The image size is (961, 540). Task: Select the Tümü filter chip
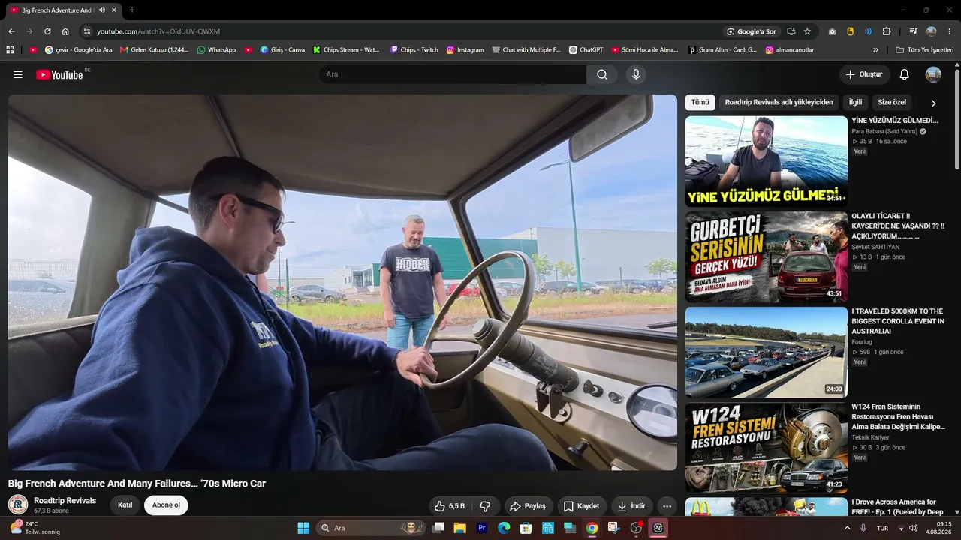click(x=700, y=102)
